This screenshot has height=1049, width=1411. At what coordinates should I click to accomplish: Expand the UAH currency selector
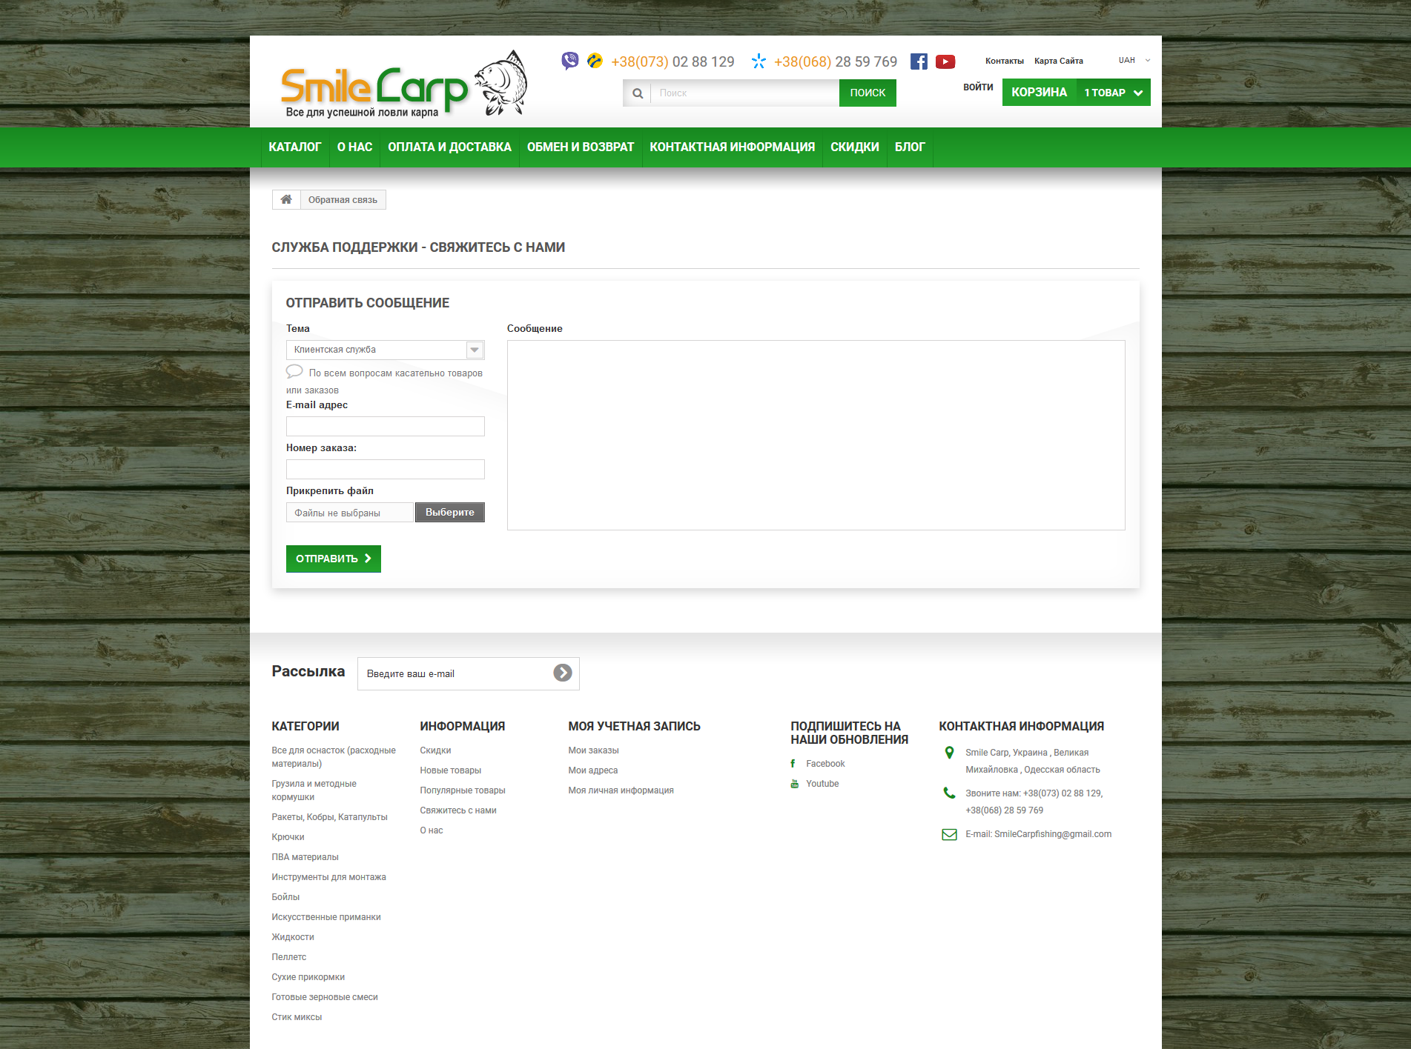tap(1134, 60)
